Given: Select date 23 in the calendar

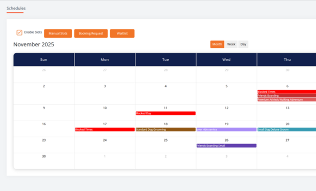Looking at the screenshot, I should 43,140.
